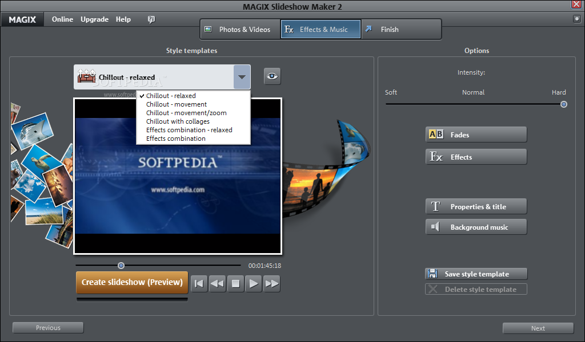Go to the Finish tab

[401, 30]
